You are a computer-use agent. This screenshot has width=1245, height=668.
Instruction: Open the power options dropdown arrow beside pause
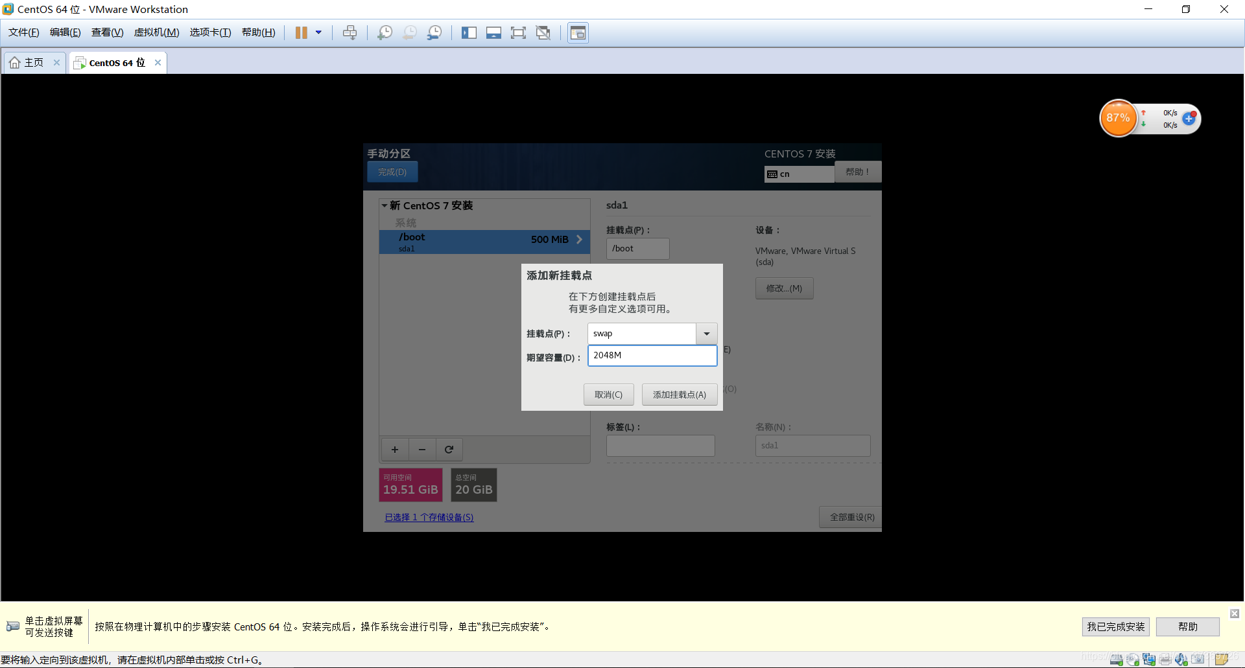click(318, 32)
